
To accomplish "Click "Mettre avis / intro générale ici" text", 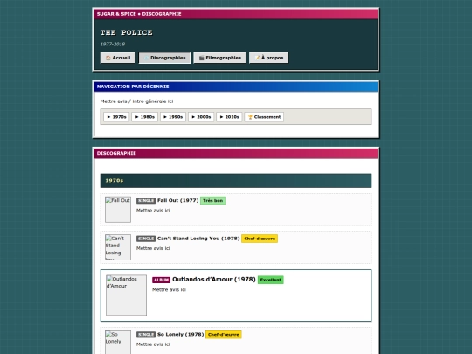I will point(136,101).
